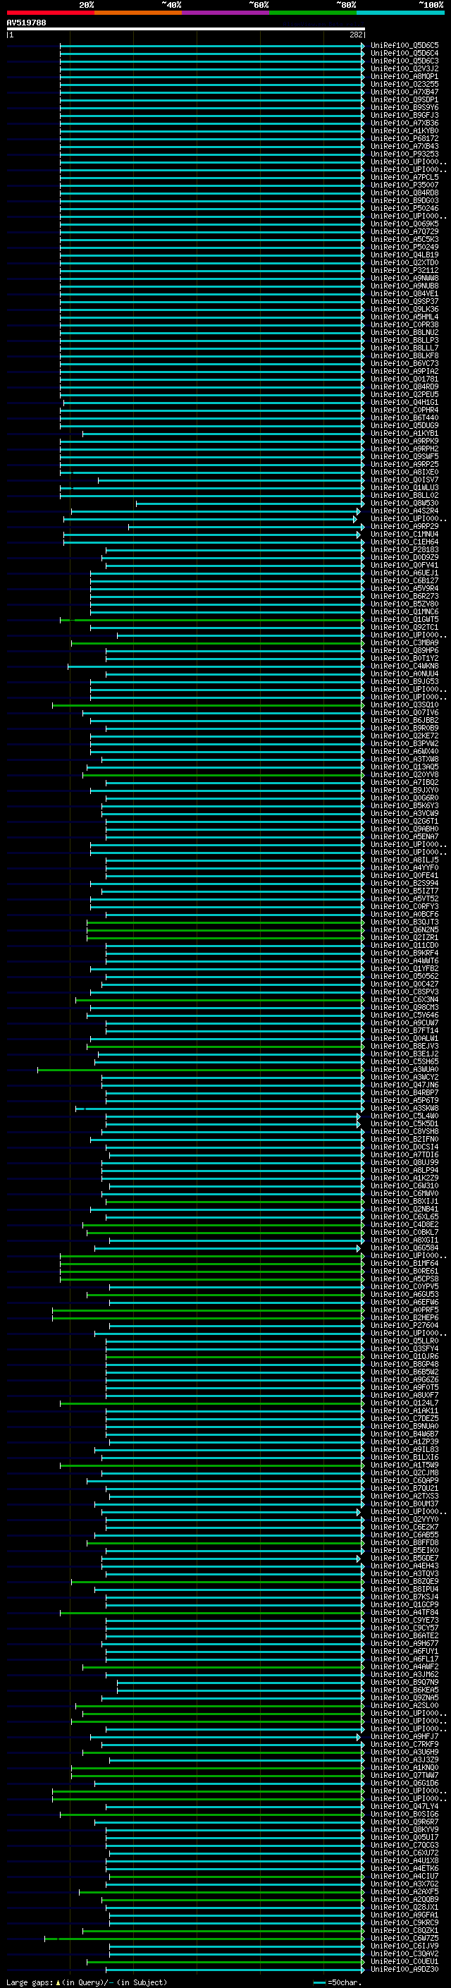Screen dimensions: 451x1988
Task: Click the UniRef100_A2QQB9 label
Action: click(x=404, y=1899)
